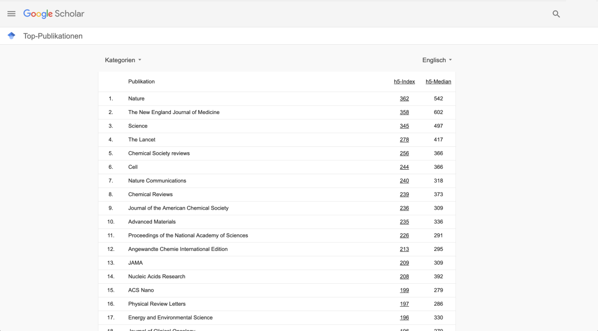598x331 pixels.
Task: Open Nature's h5-index 362 link
Action: (x=404, y=99)
